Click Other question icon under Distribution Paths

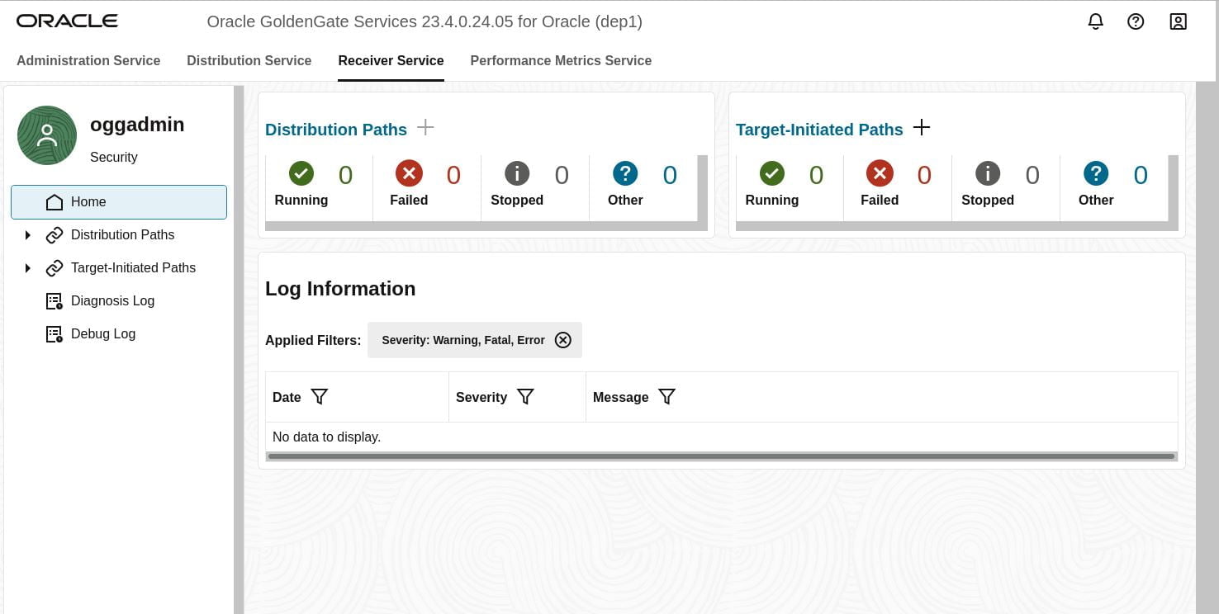coord(625,173)
